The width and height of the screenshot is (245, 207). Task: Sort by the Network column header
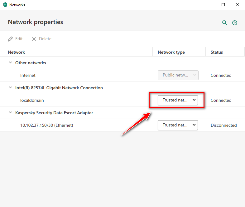pyautogui.click(x=17, y=52)
